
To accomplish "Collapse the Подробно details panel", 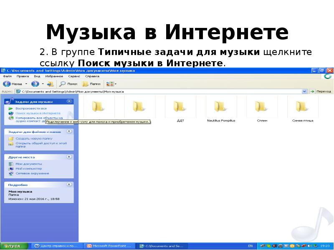I will 69,185.
